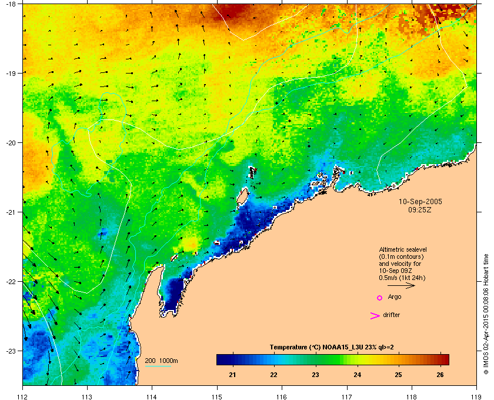Click latitude axis label -20

[11, 142]
